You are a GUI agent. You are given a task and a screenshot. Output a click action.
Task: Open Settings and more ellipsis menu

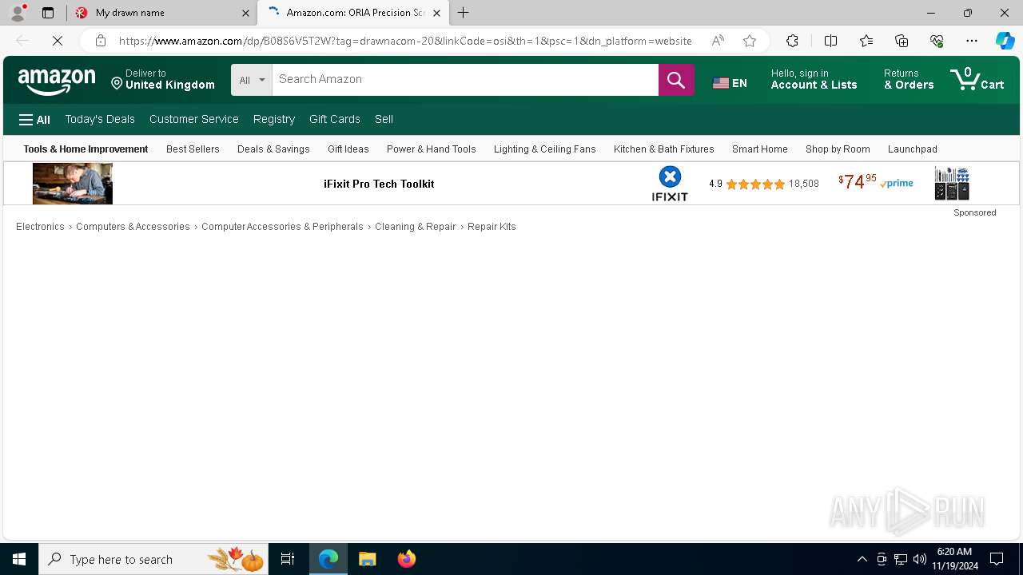[972, 41]
